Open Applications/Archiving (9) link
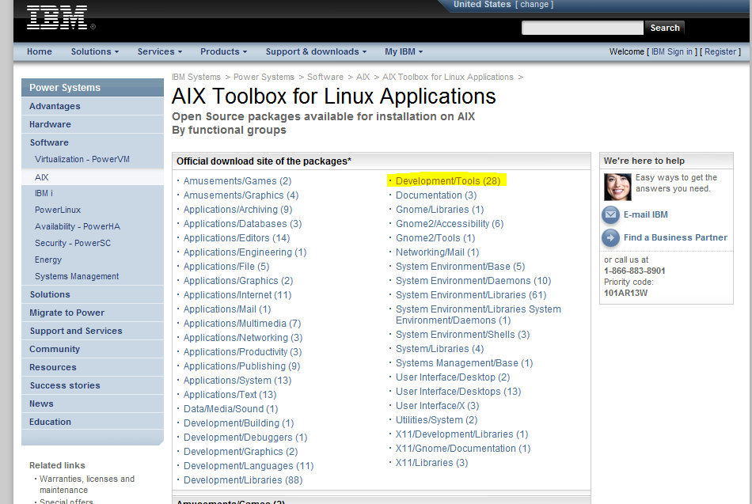Screen dimensions: 752x504 point(238,210)
